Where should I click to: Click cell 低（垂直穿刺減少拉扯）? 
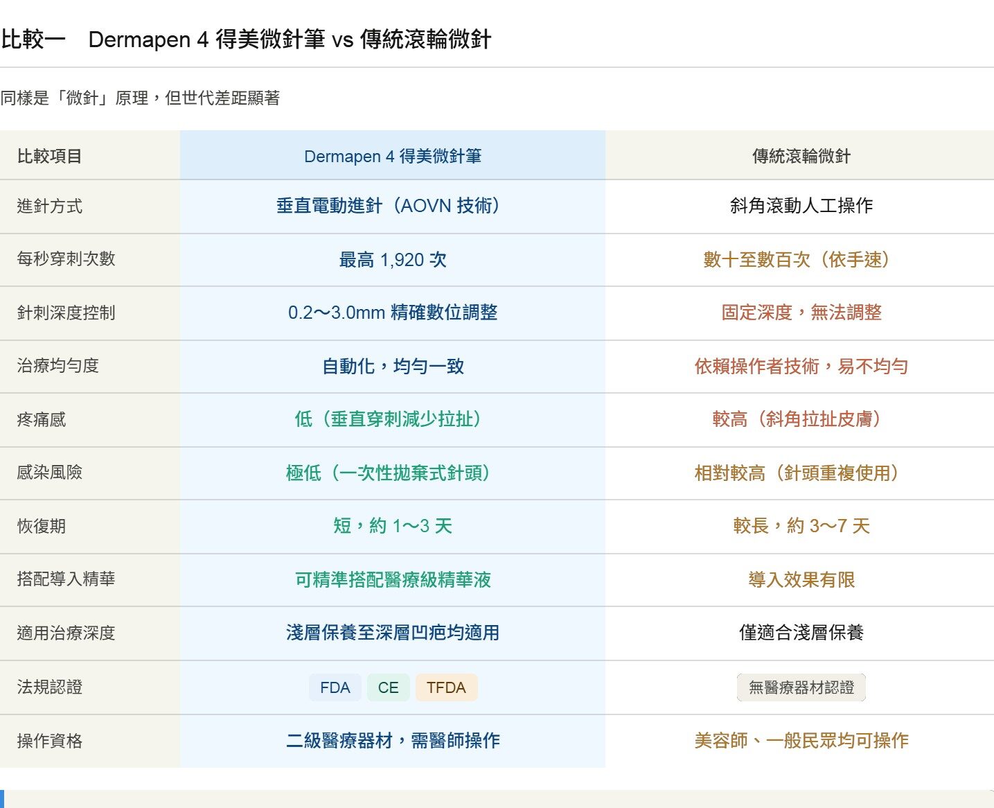click(x=393, y=420)
